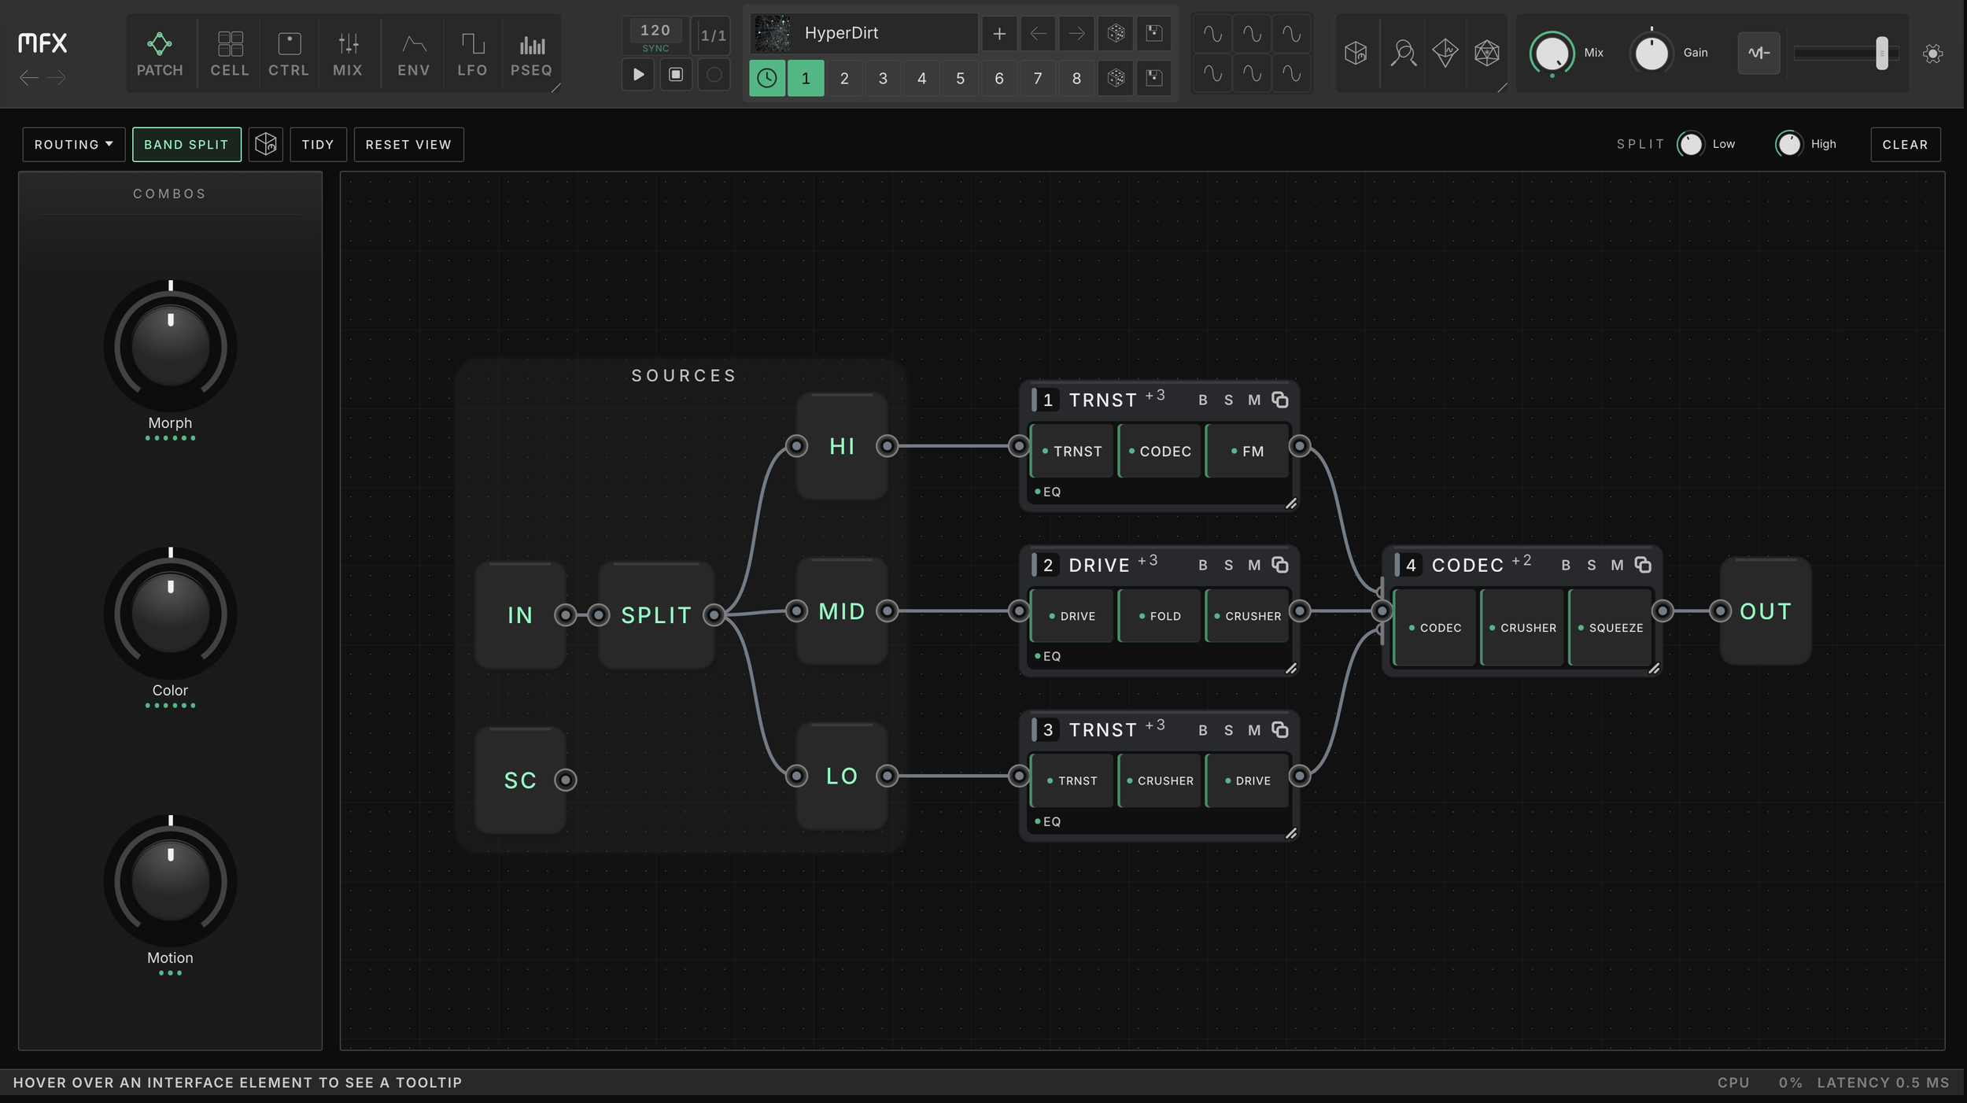Solo cell 1 TRNST with S
Image resolution: width=1967 pixels, height=1103 pixels.
click(1228, 400)
